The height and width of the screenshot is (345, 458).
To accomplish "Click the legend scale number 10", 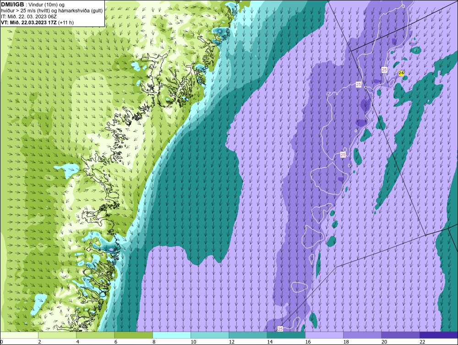I will point(193,342).
